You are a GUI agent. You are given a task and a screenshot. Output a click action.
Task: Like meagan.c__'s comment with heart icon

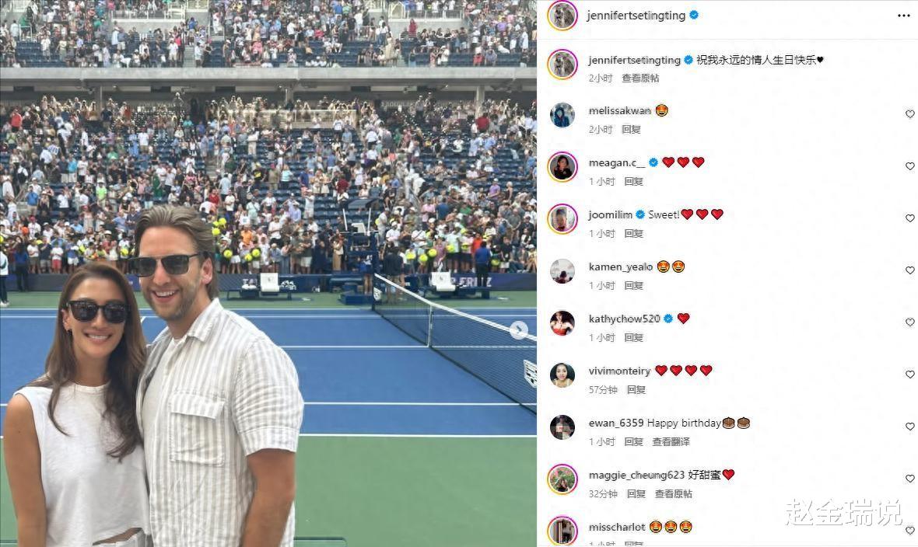coord(909,166)
